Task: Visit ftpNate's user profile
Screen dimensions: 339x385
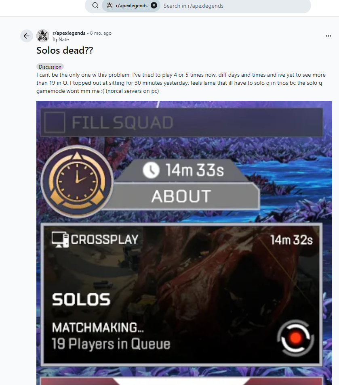Action: coord(61,40)
